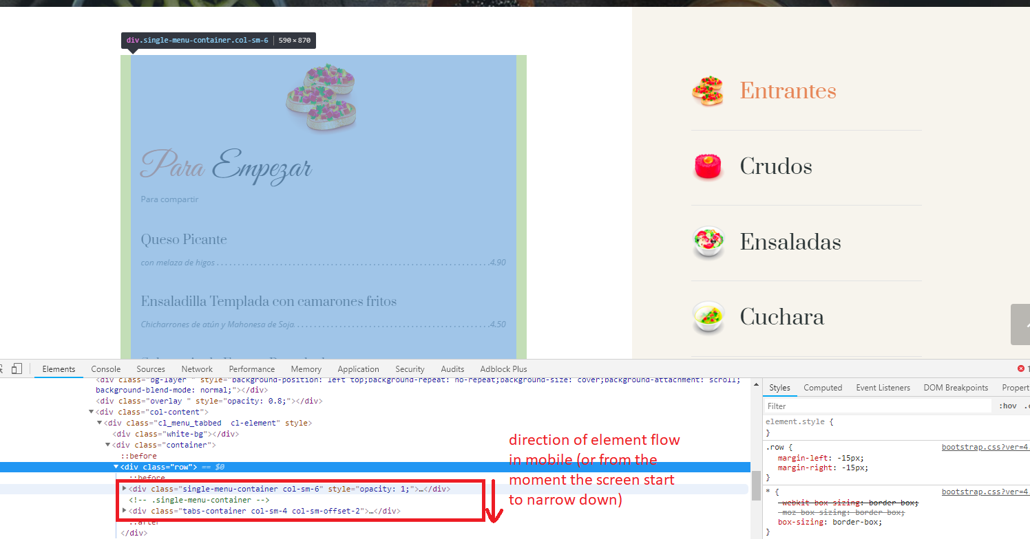
Task: Expand the single-menu-container col-sm-6 div node
Action: coord(125,489)
